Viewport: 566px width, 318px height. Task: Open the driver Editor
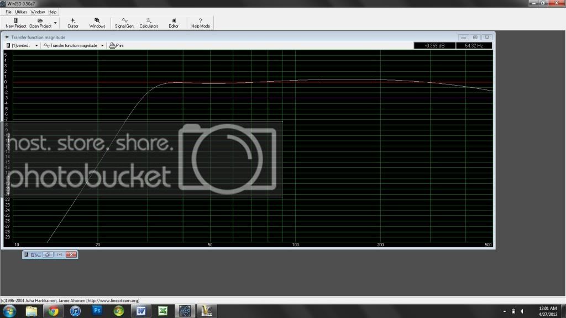pyautogui.click(x=174, y=23)
